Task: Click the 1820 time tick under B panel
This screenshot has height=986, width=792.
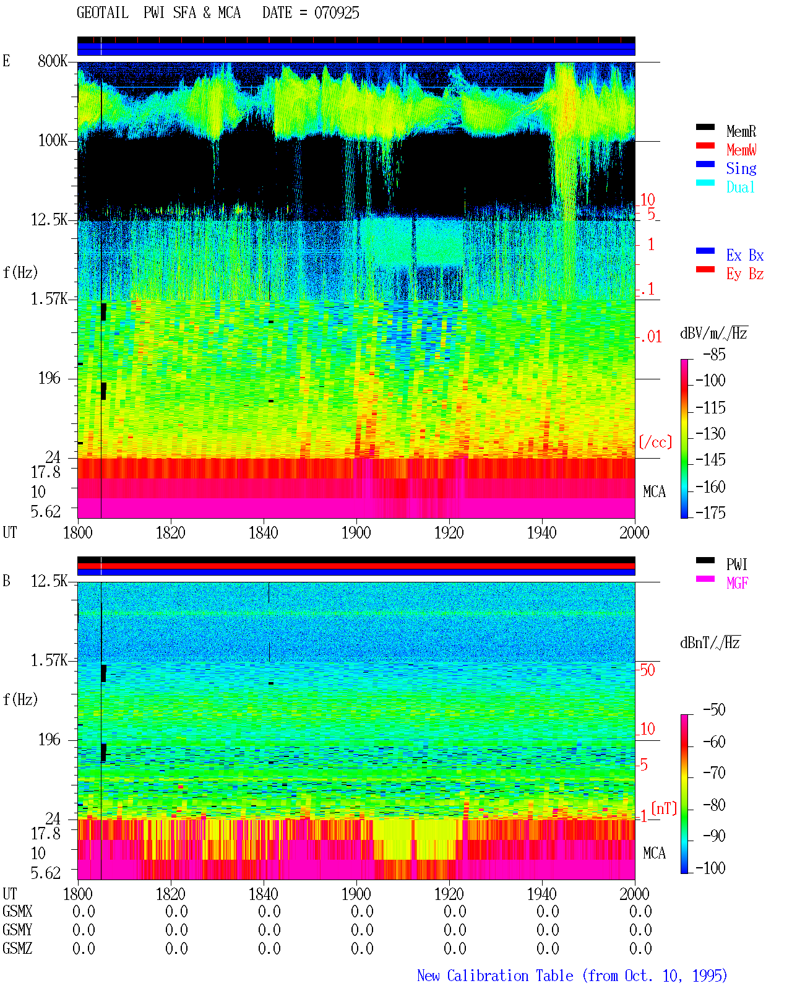Action: pos(170,894)
